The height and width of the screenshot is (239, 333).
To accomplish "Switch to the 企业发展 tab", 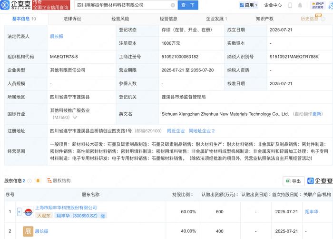I will (x=216, y=19).
